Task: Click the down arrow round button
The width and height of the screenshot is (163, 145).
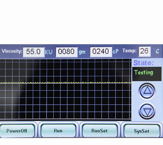Action: pyautogui.click(x=147, y=111)
